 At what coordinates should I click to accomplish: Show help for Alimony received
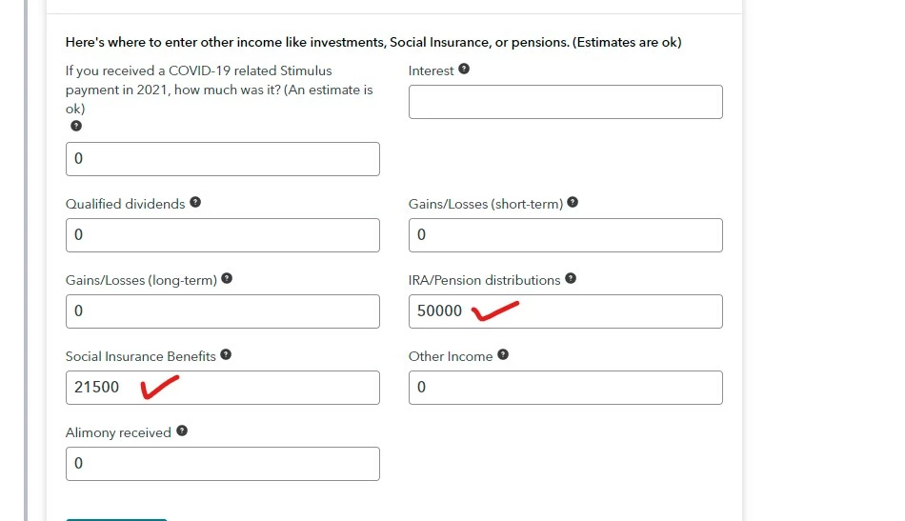coord(182,431)
